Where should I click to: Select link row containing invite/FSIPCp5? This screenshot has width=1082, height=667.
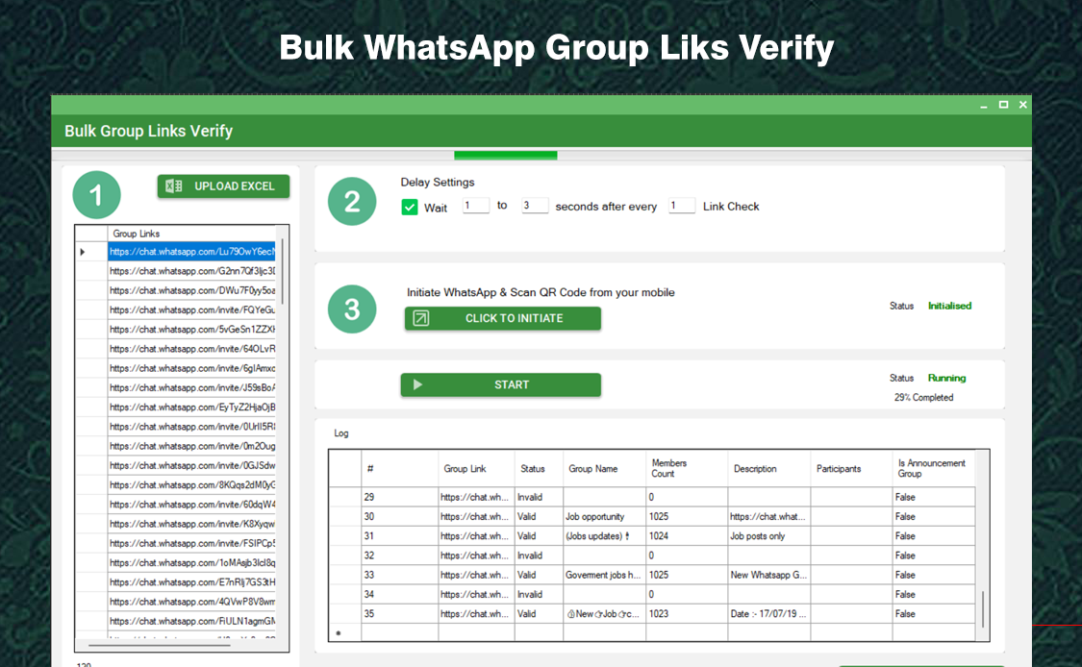191,543
